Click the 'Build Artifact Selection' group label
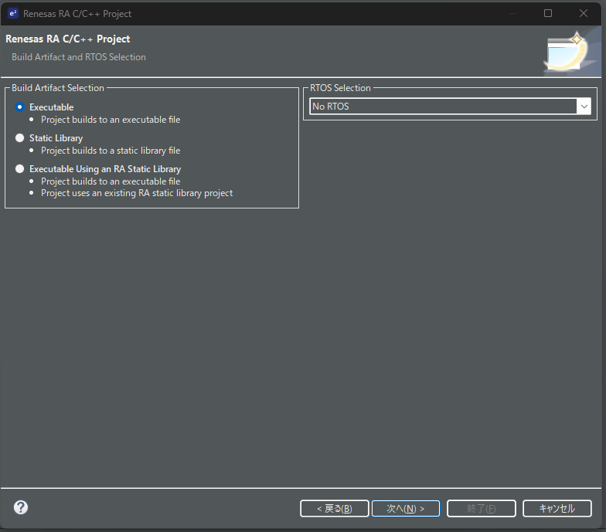Screen dimensions: 606x532 (58, 88)
